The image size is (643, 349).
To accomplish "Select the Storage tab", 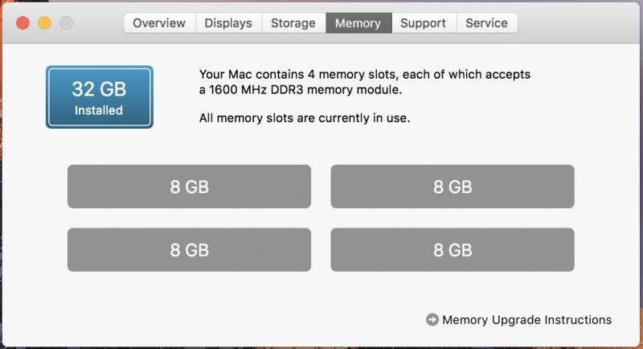I will pyautogui.click(x=293, y=23).
